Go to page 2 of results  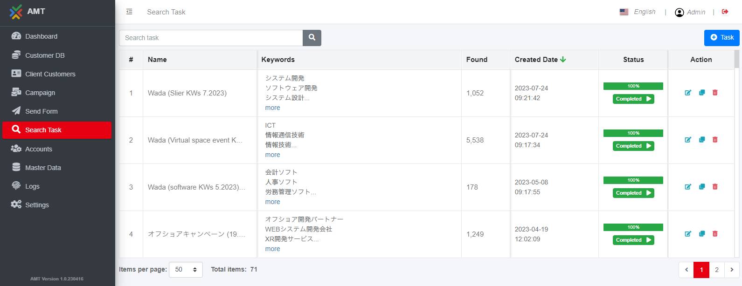click(x=717, y=270)
